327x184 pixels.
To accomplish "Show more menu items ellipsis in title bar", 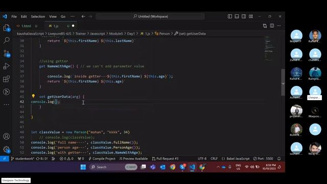I will point(73,16).
